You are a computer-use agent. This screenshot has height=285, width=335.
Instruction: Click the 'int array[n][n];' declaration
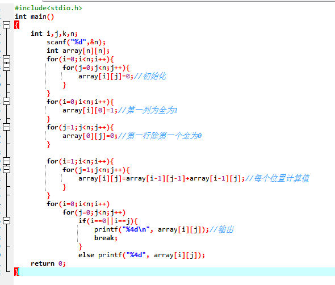78,51
